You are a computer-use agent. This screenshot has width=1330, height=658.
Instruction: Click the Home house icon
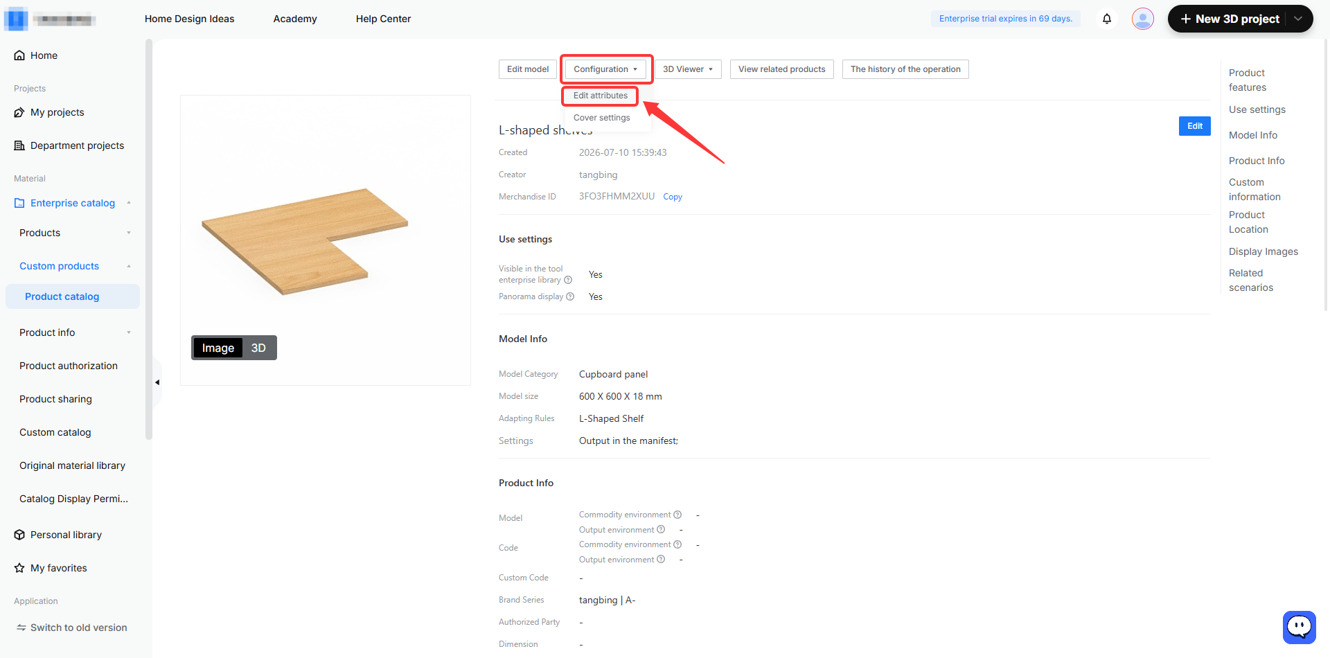19,55
